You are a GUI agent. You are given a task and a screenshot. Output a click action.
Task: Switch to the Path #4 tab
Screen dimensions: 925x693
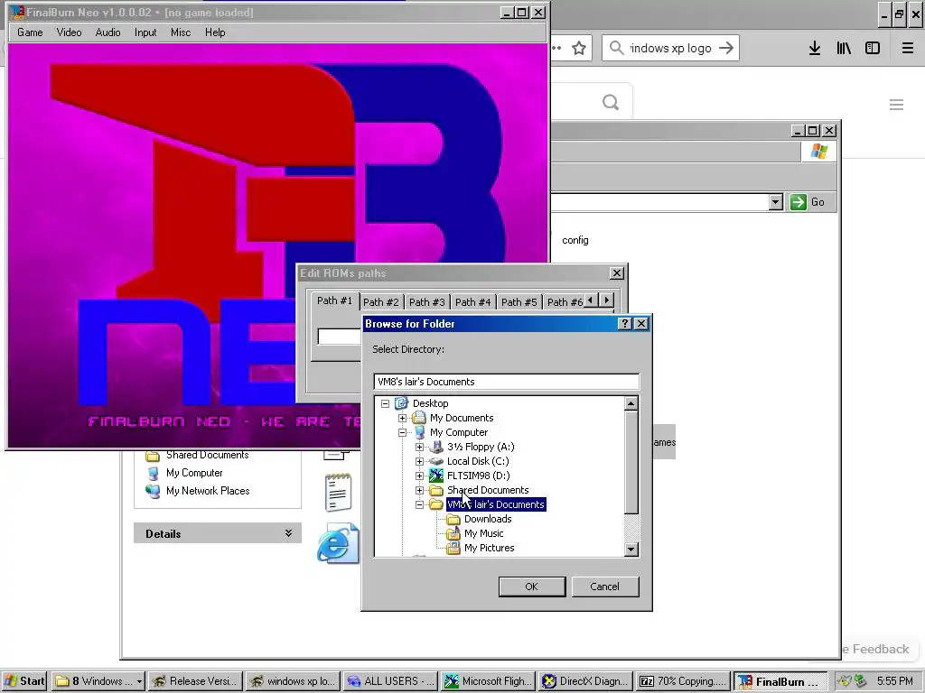click(x=473, y=301)
